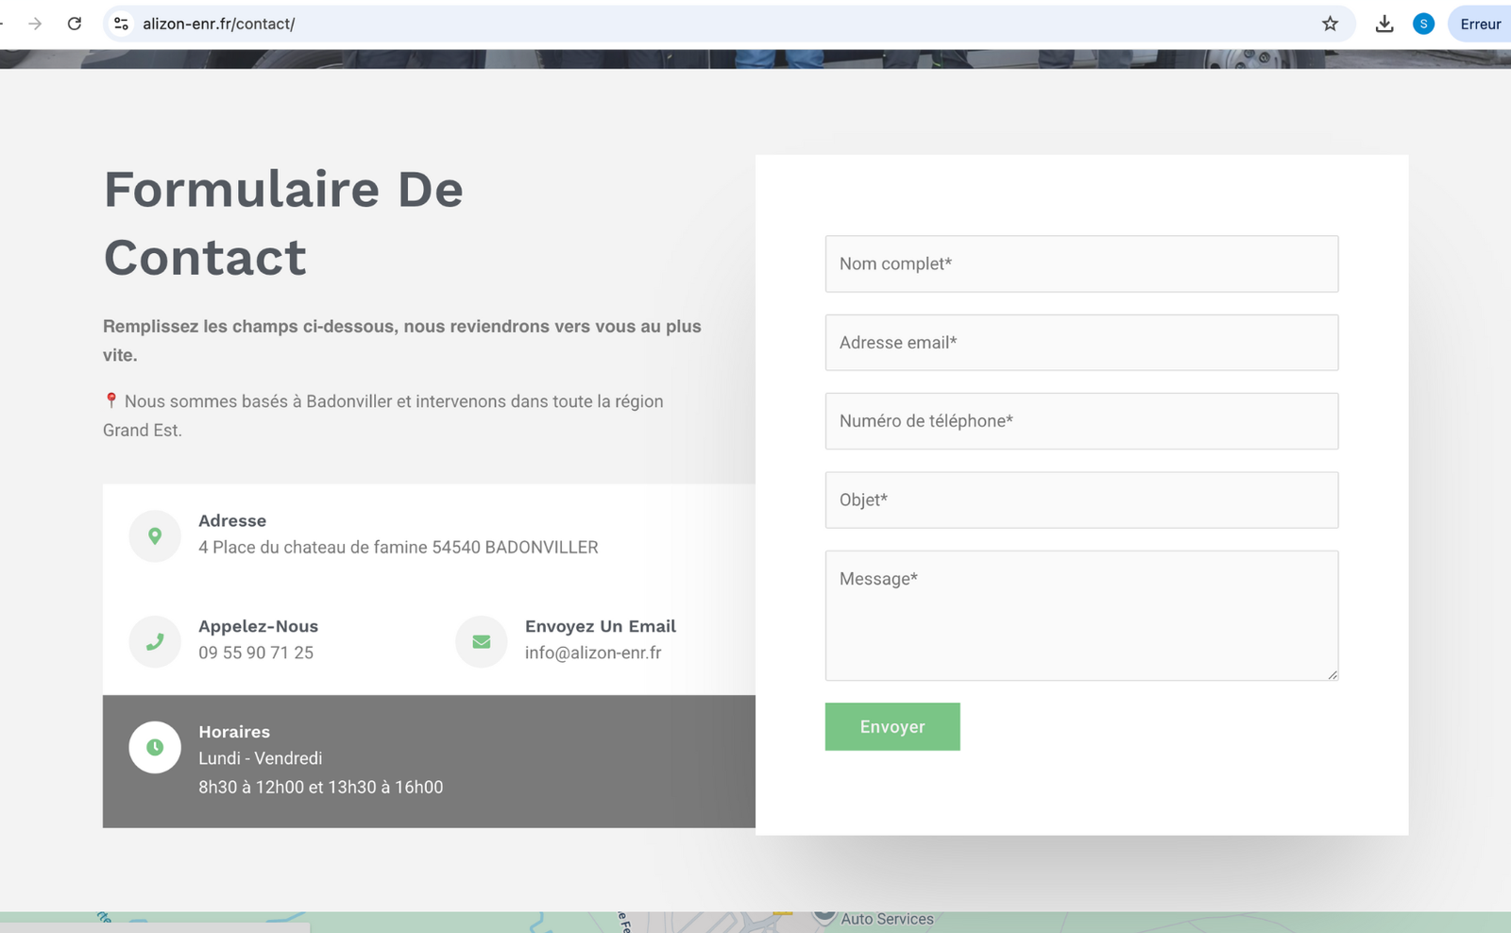This screenshot has height=933, width=1511.
Task: Open site information icon in address bar
Action: (x=121, y=24)
